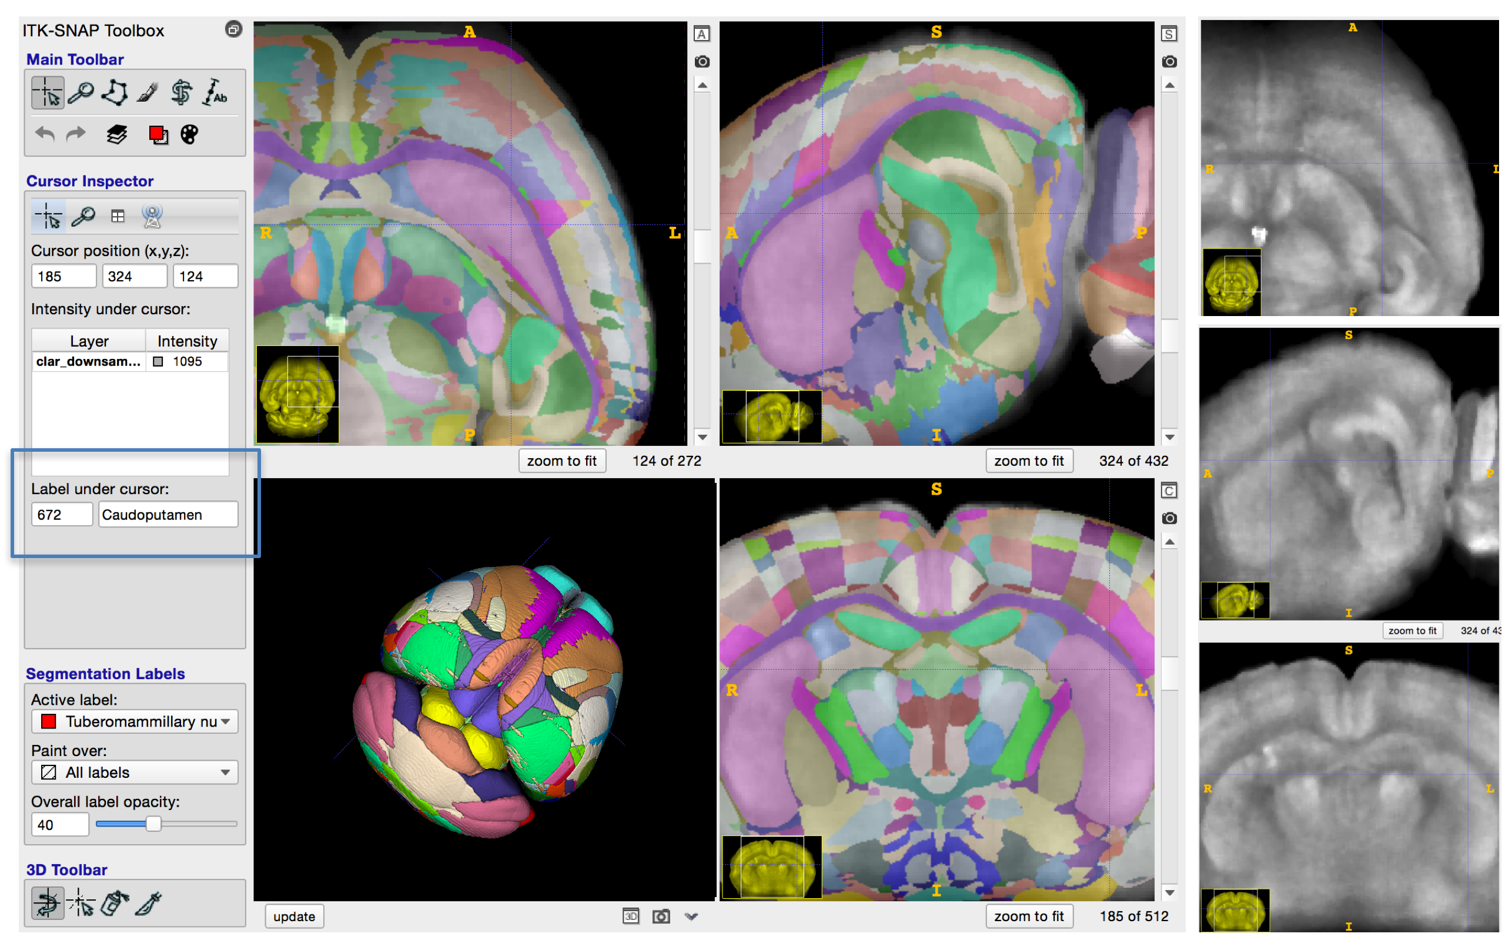1512x947 pixels.
Task: Click zoom to fit under axial view
Action: (561, 461)
